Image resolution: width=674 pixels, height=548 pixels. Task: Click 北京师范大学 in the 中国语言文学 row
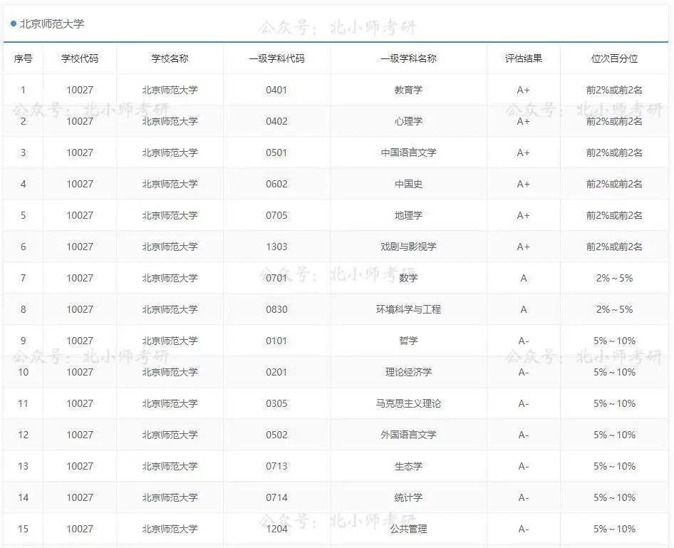[170, 152]
